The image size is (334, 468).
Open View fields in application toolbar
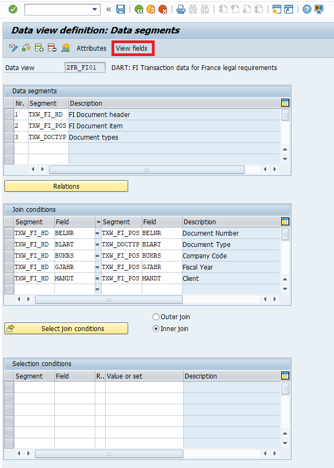pyautogui.click(x=132, y=49)
